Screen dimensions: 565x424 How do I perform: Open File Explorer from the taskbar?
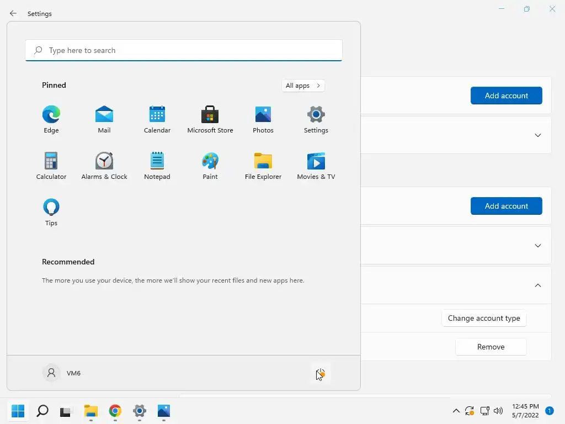tap(91, 411)
